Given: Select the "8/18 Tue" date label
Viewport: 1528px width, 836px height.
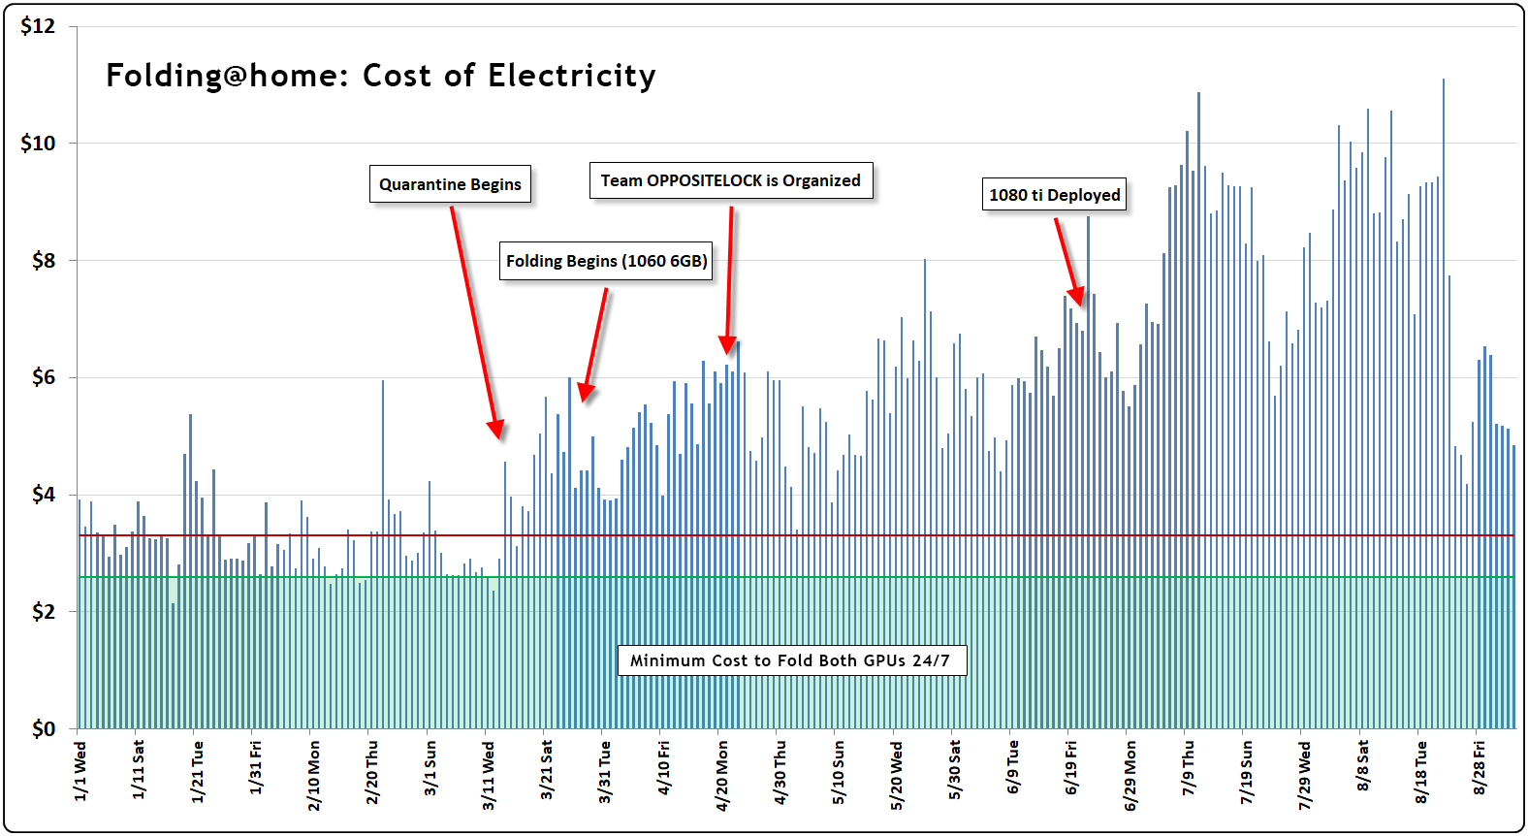Looking at the screenshot, I should pos(1421,772).
